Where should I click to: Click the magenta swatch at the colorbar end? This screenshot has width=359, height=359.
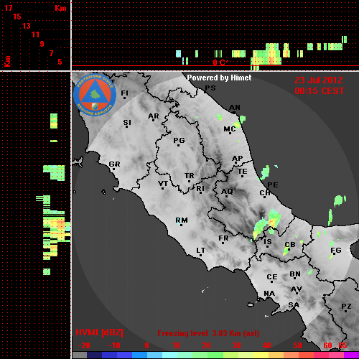[x=351, y=355]
